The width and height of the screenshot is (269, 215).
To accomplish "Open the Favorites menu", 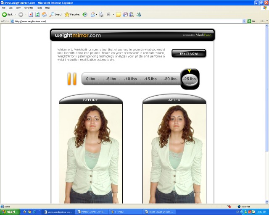I will click(29, 8).
